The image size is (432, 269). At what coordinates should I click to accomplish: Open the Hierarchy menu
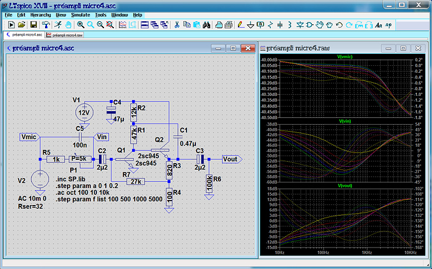pos(41,15)
